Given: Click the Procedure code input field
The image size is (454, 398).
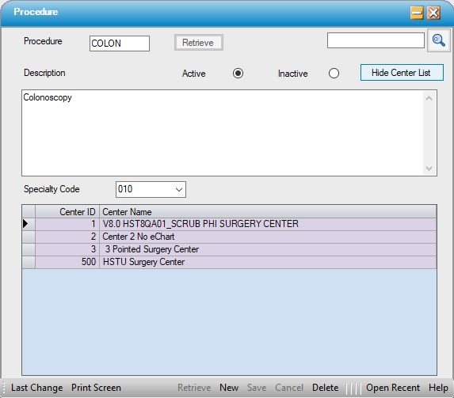Looking at the screenshot, I should [120, 44].
